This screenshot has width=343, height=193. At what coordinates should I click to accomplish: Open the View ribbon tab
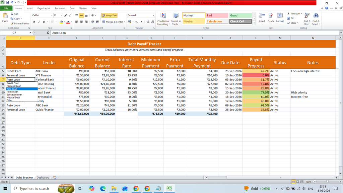[x=94, y=8]
